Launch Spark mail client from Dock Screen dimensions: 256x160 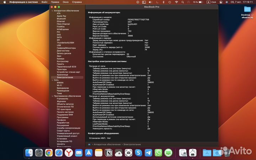[89, 153]
